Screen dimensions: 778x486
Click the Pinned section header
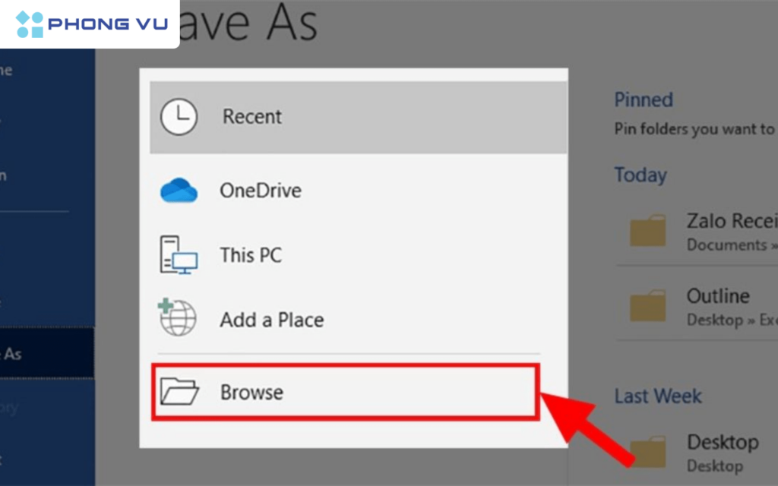pyautogui.click(x=643, y=99)
